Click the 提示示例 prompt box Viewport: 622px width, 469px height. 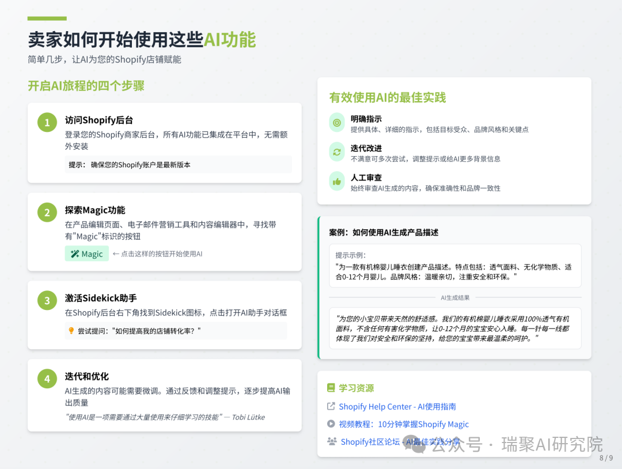455,266
